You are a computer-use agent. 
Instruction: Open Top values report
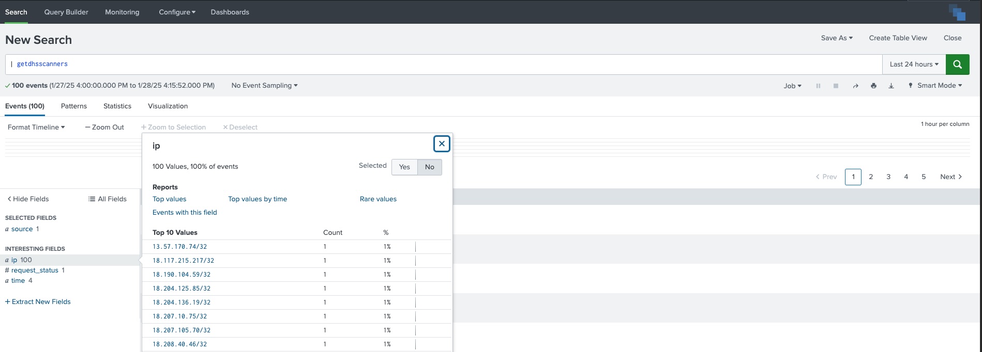tap(169, 199)
